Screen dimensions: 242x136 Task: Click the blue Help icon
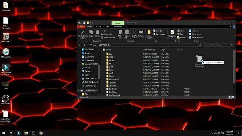234,27
